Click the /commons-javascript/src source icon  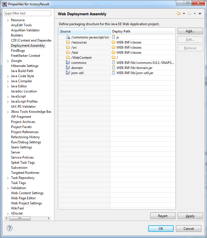point(68,37)
